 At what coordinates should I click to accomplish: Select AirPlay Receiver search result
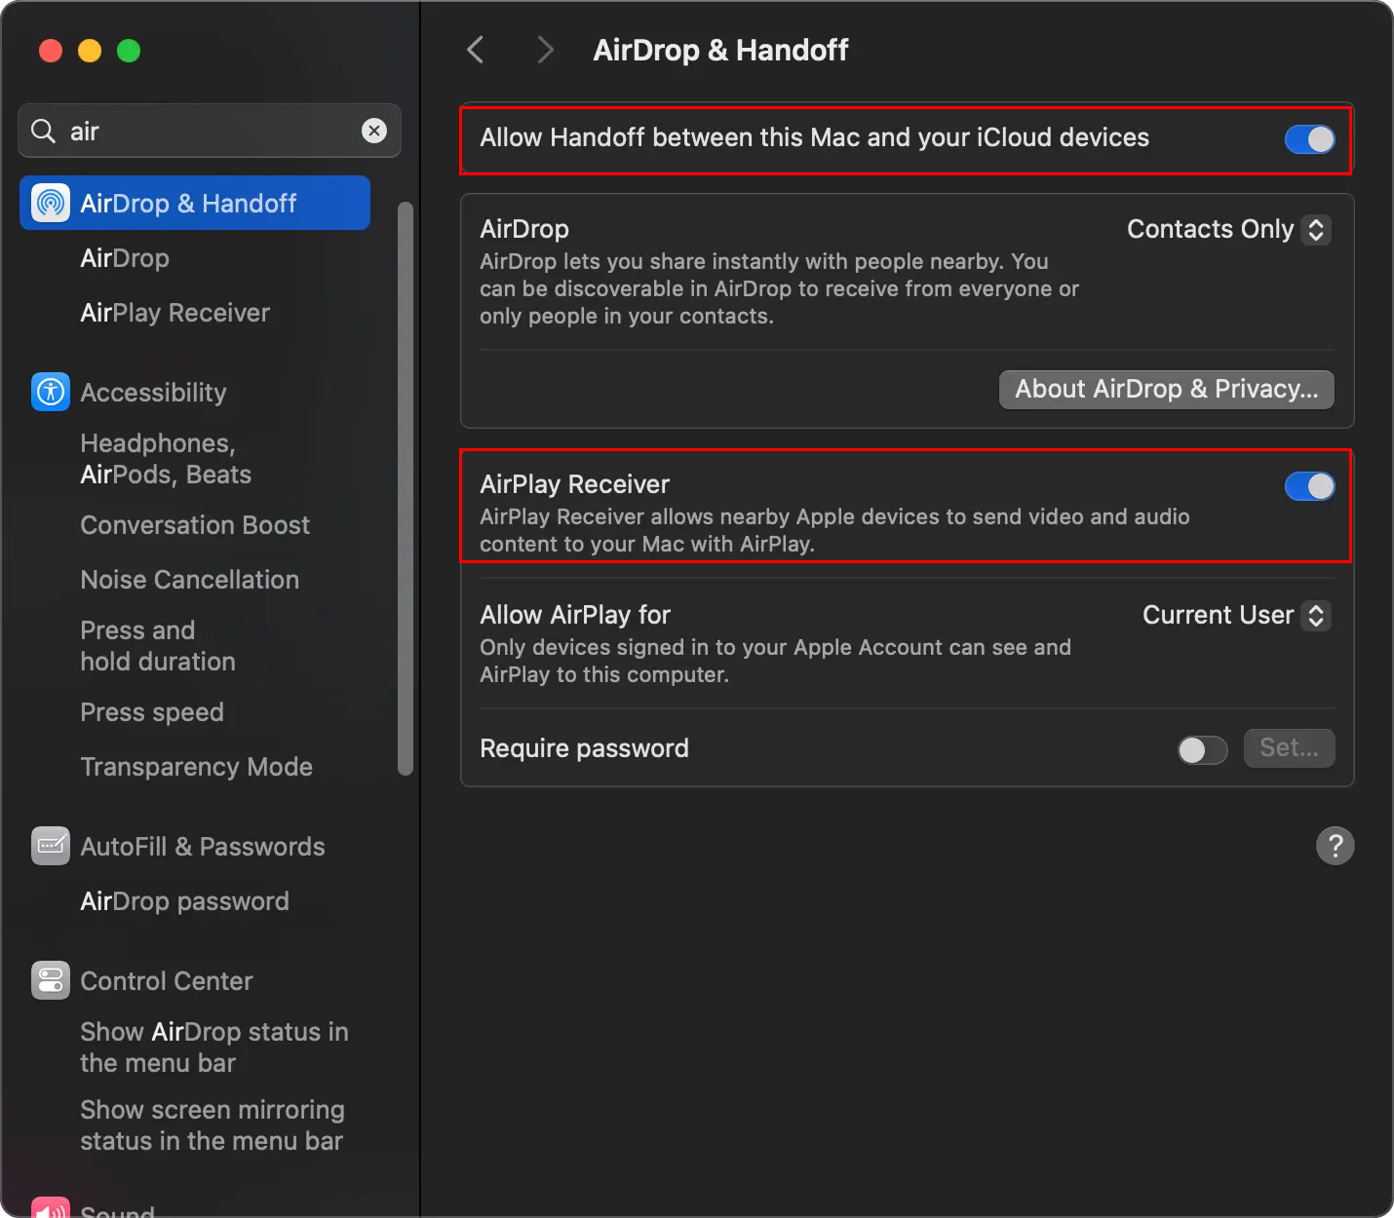174,313
